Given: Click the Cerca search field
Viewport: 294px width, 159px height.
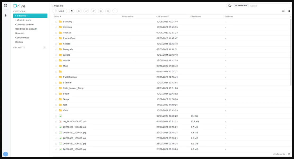Looking at the screenshot, I should (x=265, y=5).
